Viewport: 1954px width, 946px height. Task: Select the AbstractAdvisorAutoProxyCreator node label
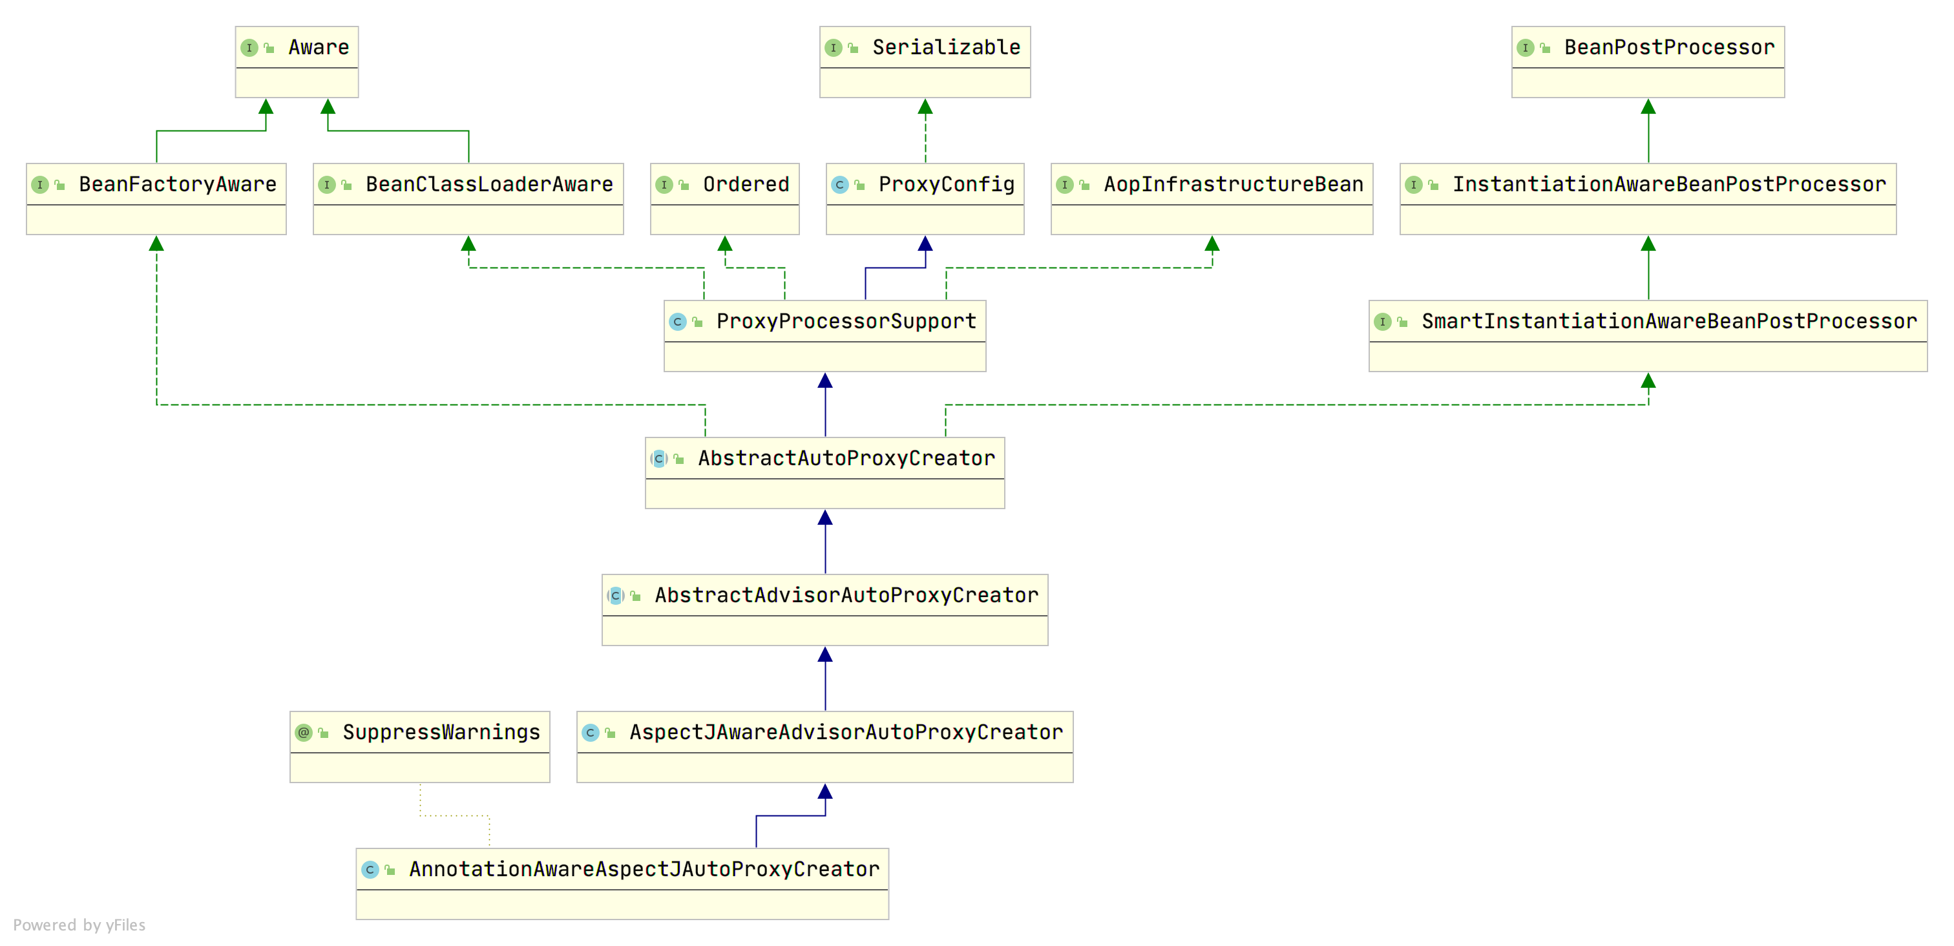coord(846,596)
